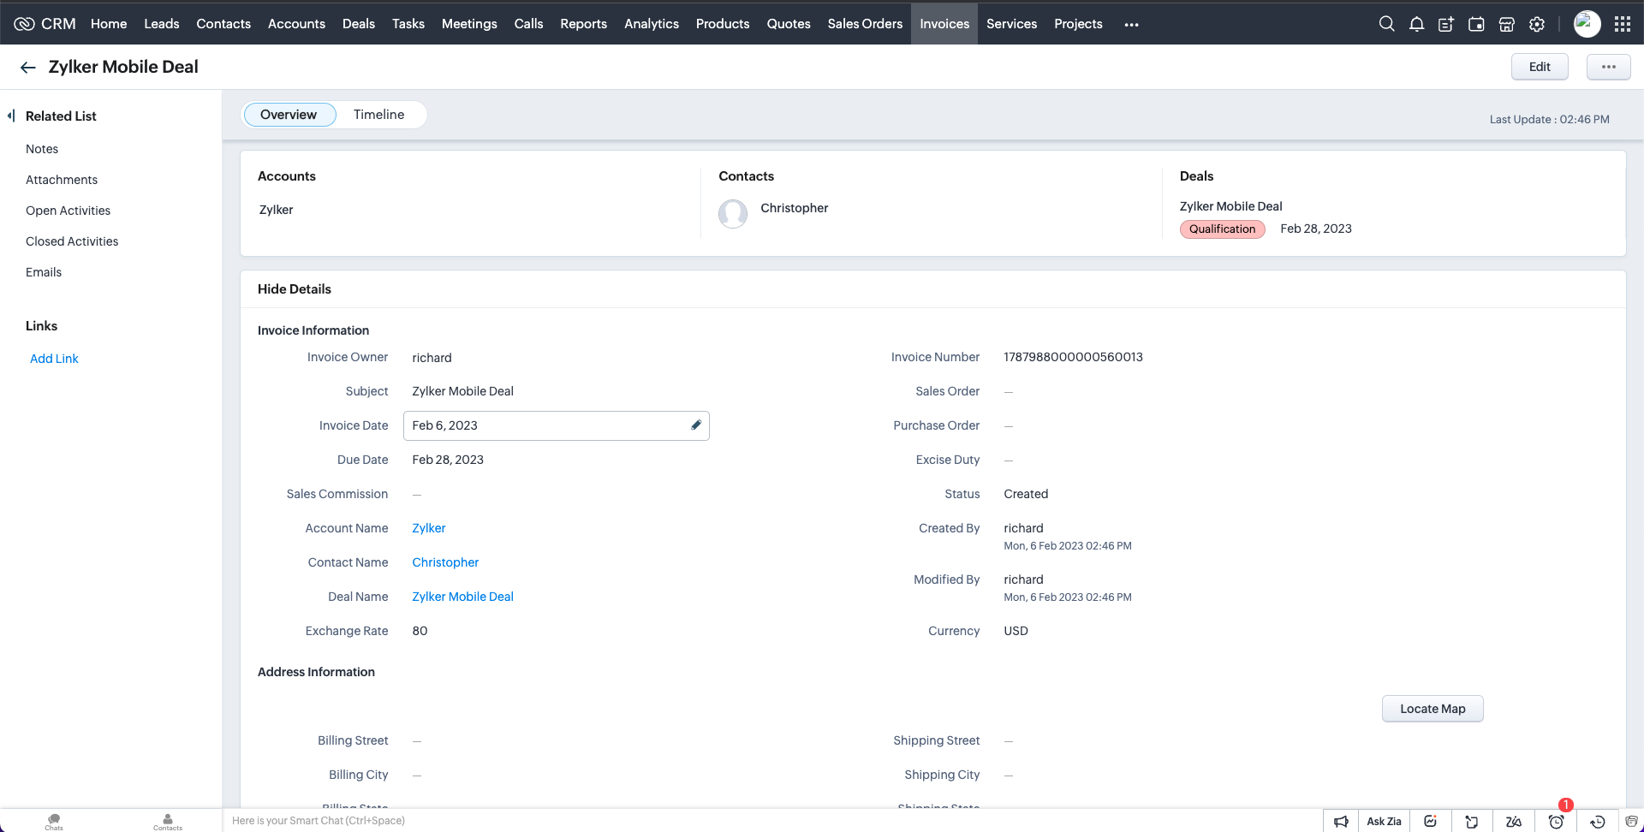Open notifications bell in top bar

tap(1416, 24)
